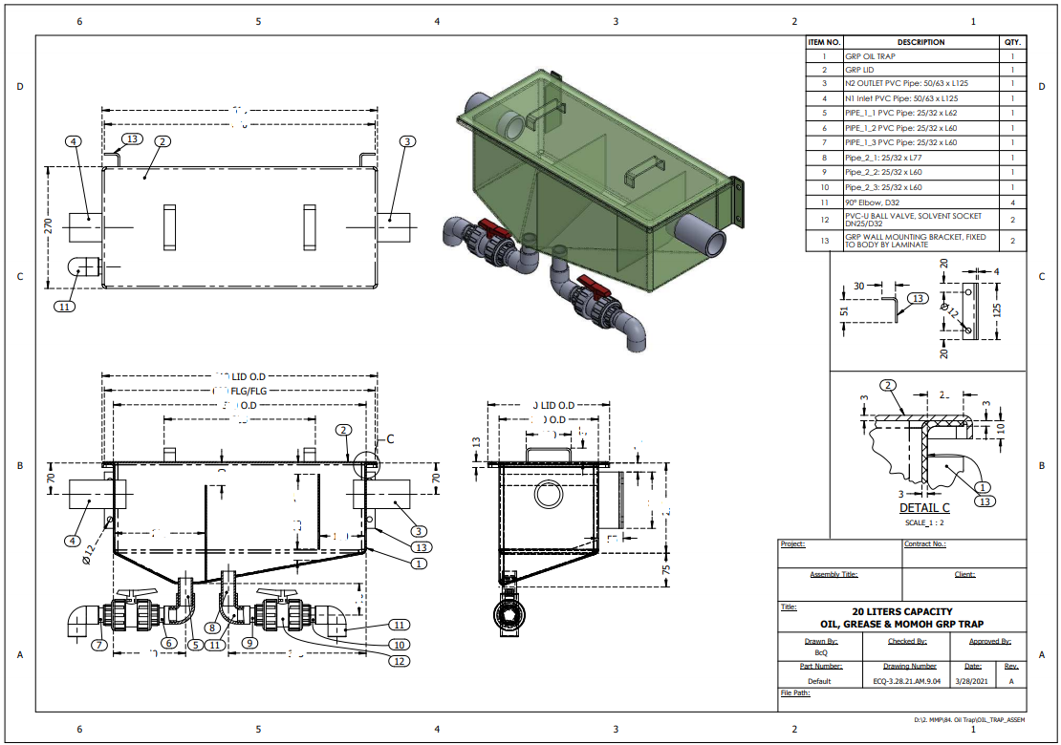Click the 90° Elbow, D32 description
The width and height of the screenshot is (1061, 745).
point(870,202)
